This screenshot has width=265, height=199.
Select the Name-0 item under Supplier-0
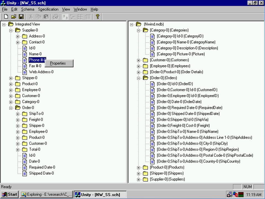(x=35, y=54)
